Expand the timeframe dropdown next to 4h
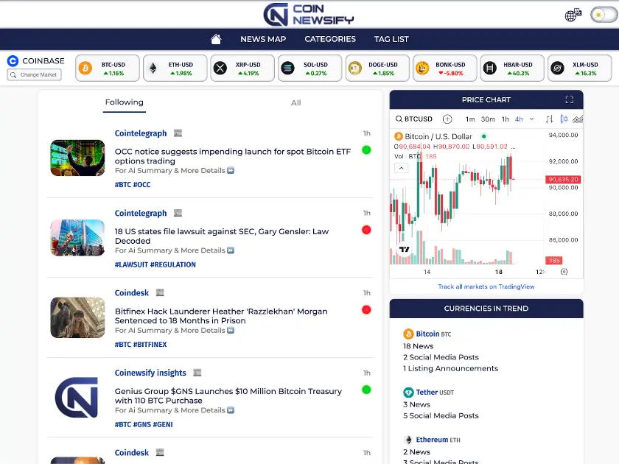This screenshot has width=619, height=464. (x=531, y=119)
